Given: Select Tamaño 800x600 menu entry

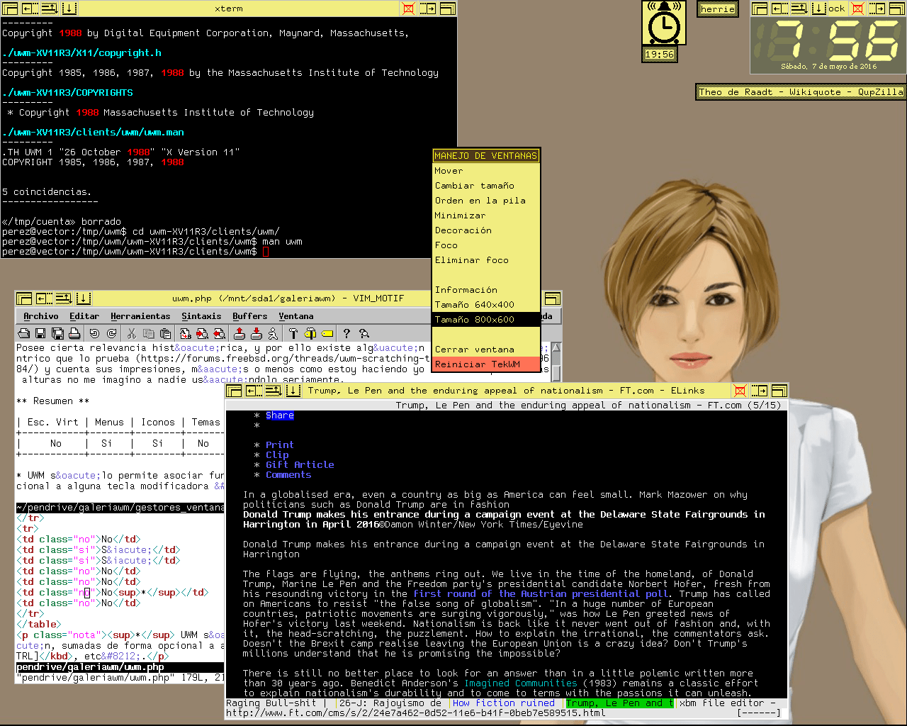Looking at the screenshot, I should (486, 320).
